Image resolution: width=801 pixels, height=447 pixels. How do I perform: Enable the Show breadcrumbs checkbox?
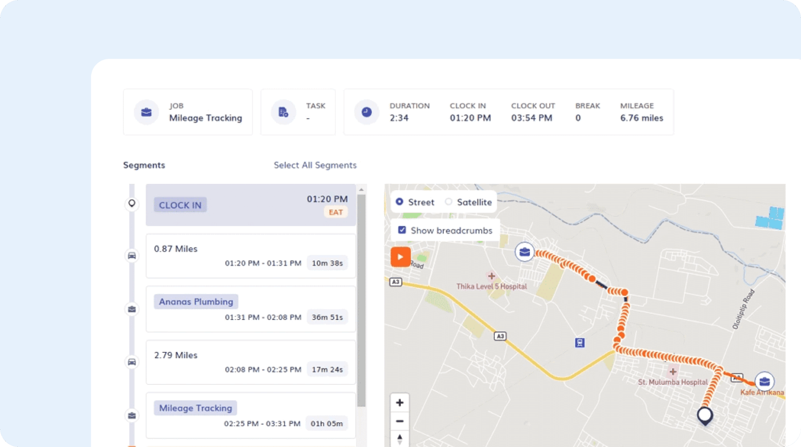402,230
